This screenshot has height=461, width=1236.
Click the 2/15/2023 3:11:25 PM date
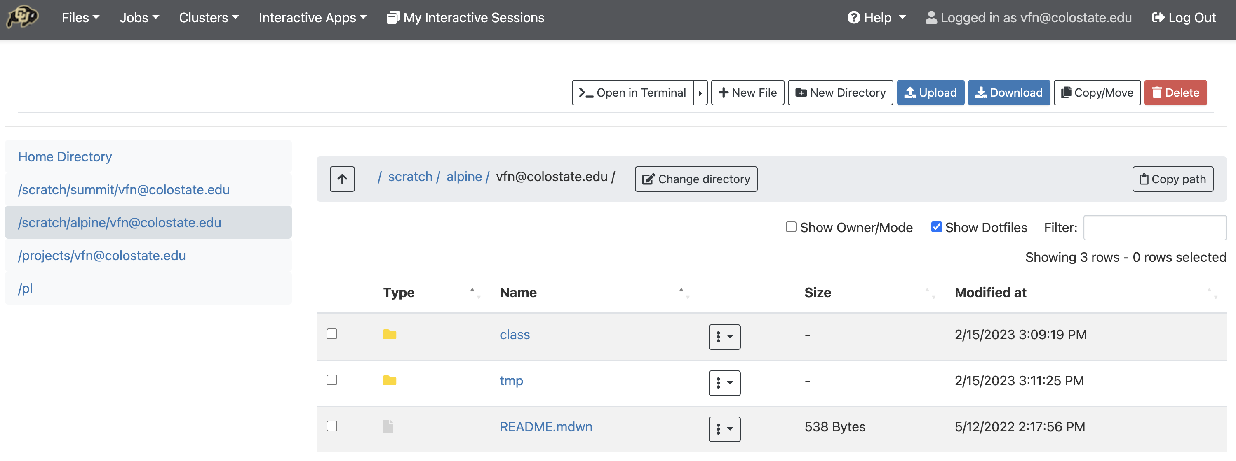pos(1019,381)
